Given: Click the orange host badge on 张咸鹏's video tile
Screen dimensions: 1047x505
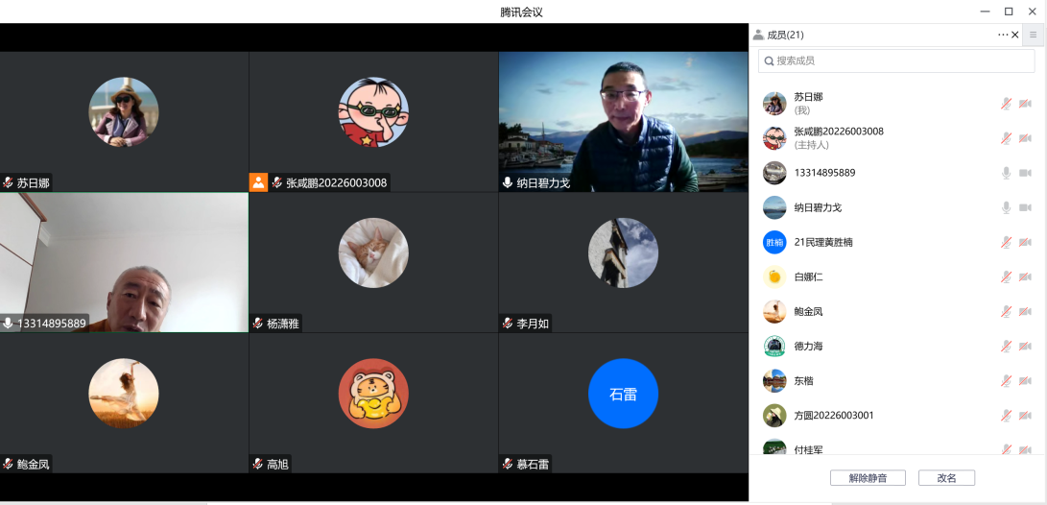Looking at the screenshot, I should coord(258,182).
